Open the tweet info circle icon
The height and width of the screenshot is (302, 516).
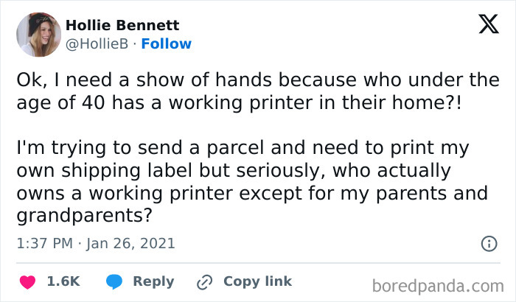pyautogui.click(x=489, y=244)
